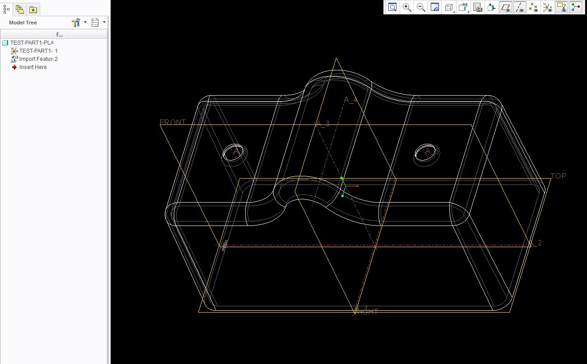This screenshot has width=587, height=364.
Task: Activate the Zoom Out tool
Action: pyautogui.click(x=421, y=7)
